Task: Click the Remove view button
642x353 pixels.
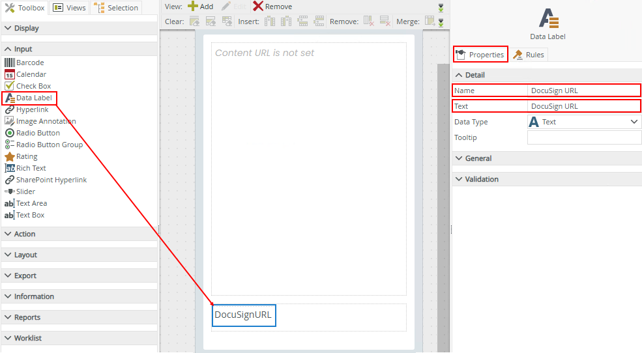Action: pos(272,7)
